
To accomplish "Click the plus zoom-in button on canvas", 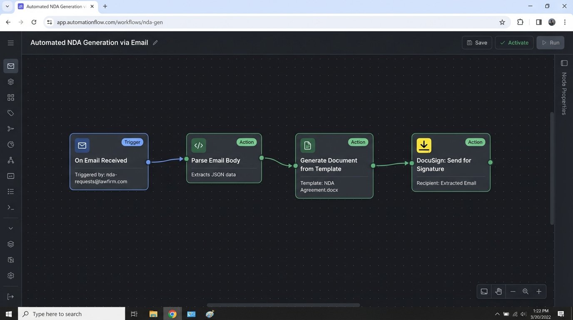I will click(539, 291).
